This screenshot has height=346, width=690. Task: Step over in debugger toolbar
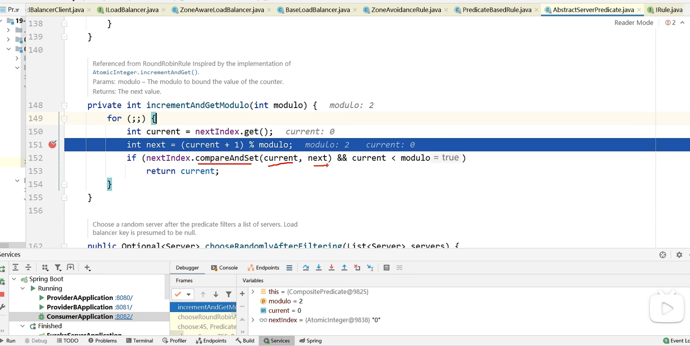point(306,268)
